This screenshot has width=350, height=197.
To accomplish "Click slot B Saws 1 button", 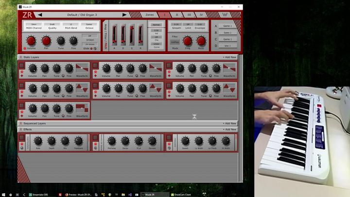I will point(227,33).
